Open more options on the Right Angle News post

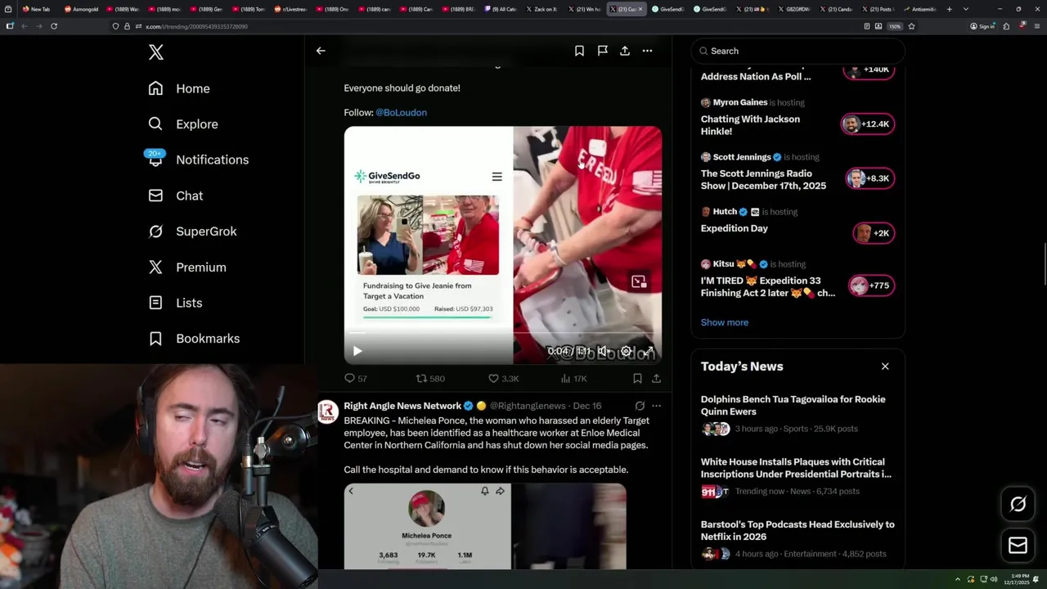(x=656, y=406)
